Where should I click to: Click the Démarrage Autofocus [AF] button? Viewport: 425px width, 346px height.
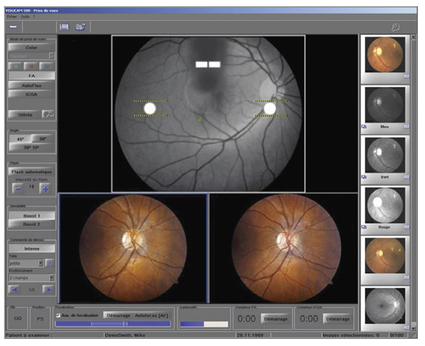coord(137,315)
